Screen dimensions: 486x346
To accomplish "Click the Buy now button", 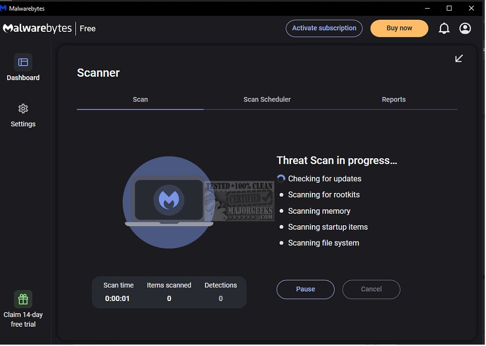I will [x=399, y=28].
